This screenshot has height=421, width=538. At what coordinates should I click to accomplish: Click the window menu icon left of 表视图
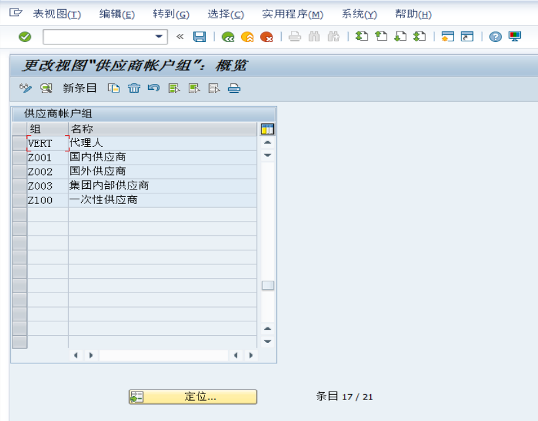[x=16, y=13]
